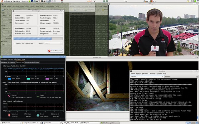The width and height of the screenshot is (199, 124).
Task: Click the red Réception download arrow icon
Action: coord(9,115)
